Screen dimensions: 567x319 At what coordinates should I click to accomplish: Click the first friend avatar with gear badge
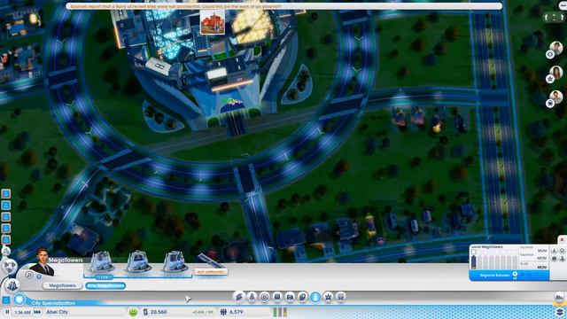[555, 50]
